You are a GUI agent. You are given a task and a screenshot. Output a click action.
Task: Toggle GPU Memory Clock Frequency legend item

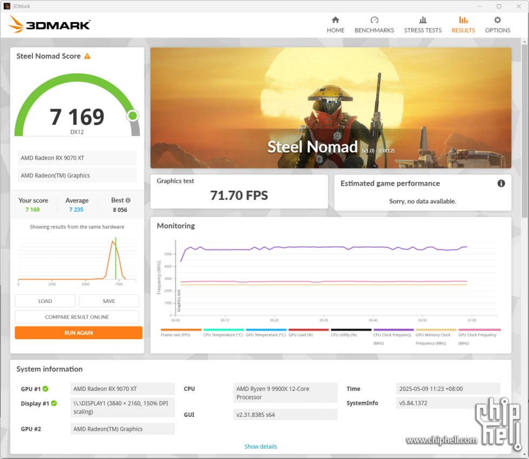click(x=436, y=337)
